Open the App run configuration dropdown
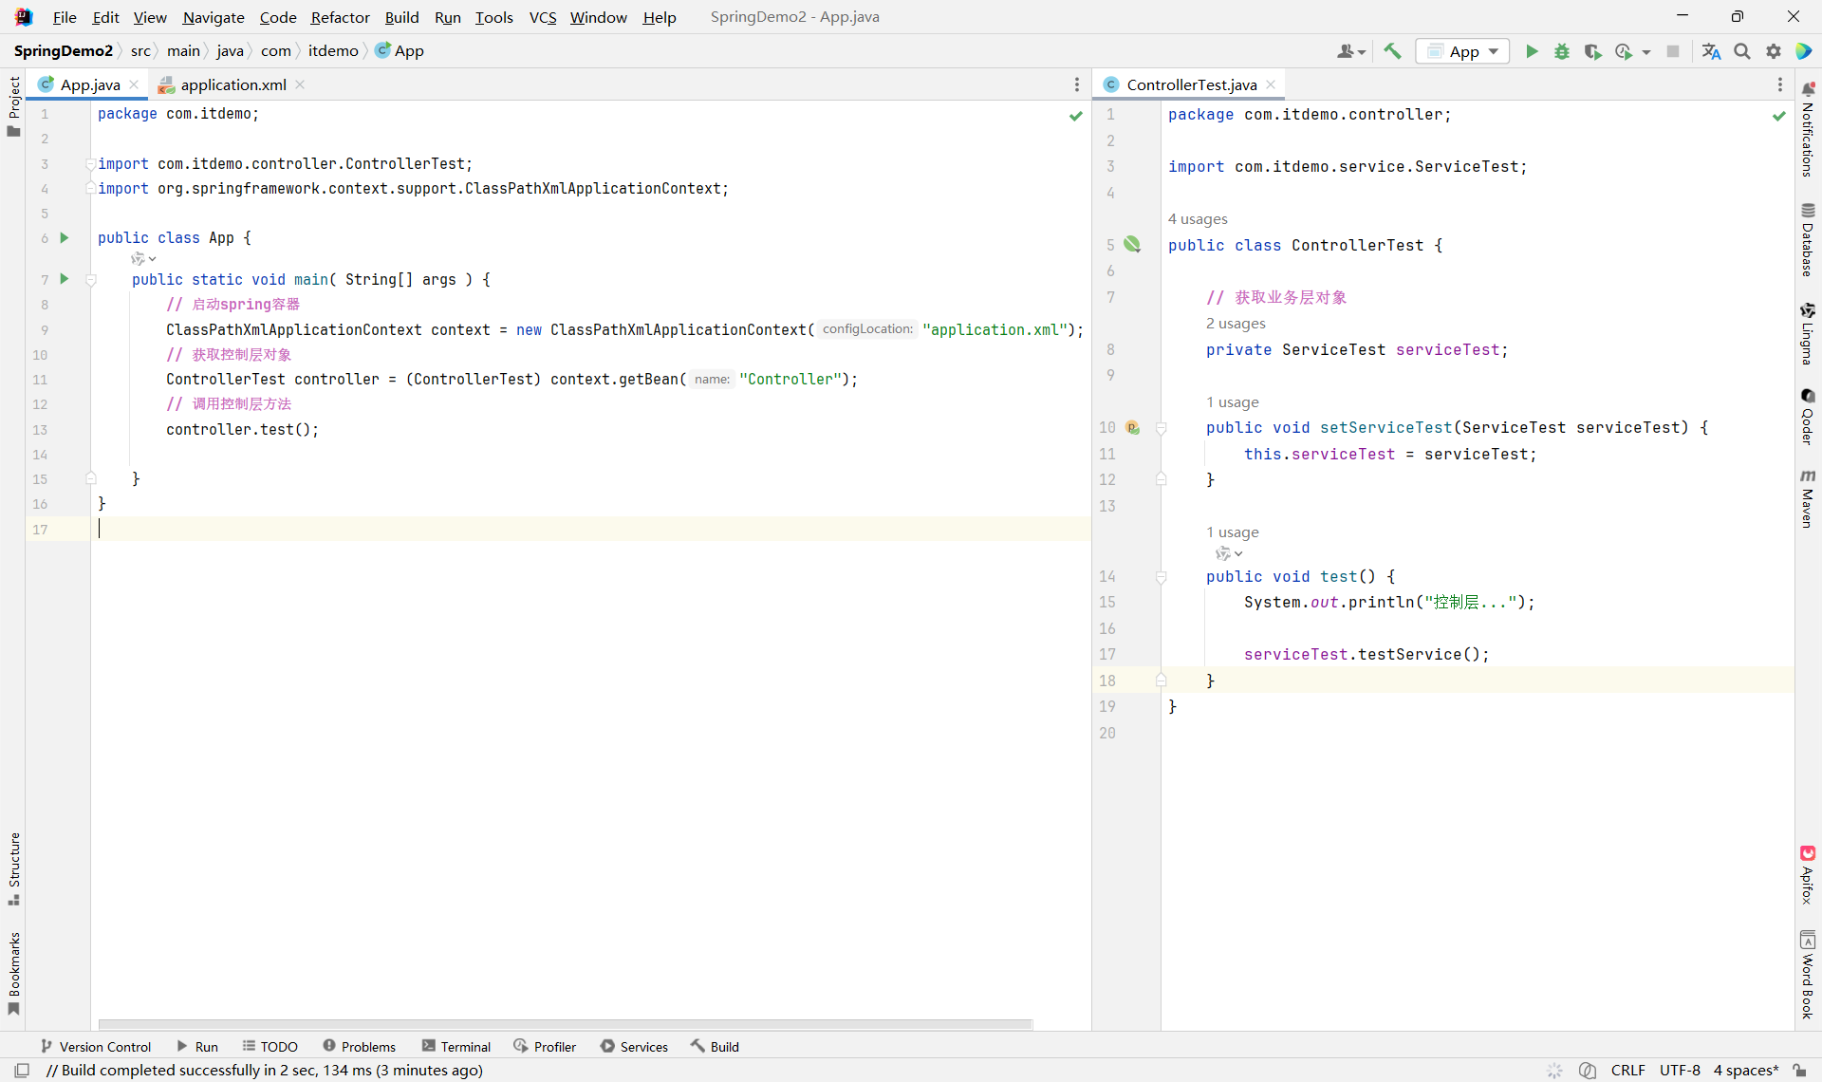Viewport: 1822px width, 1082px height. click(x=1462, y=51)
